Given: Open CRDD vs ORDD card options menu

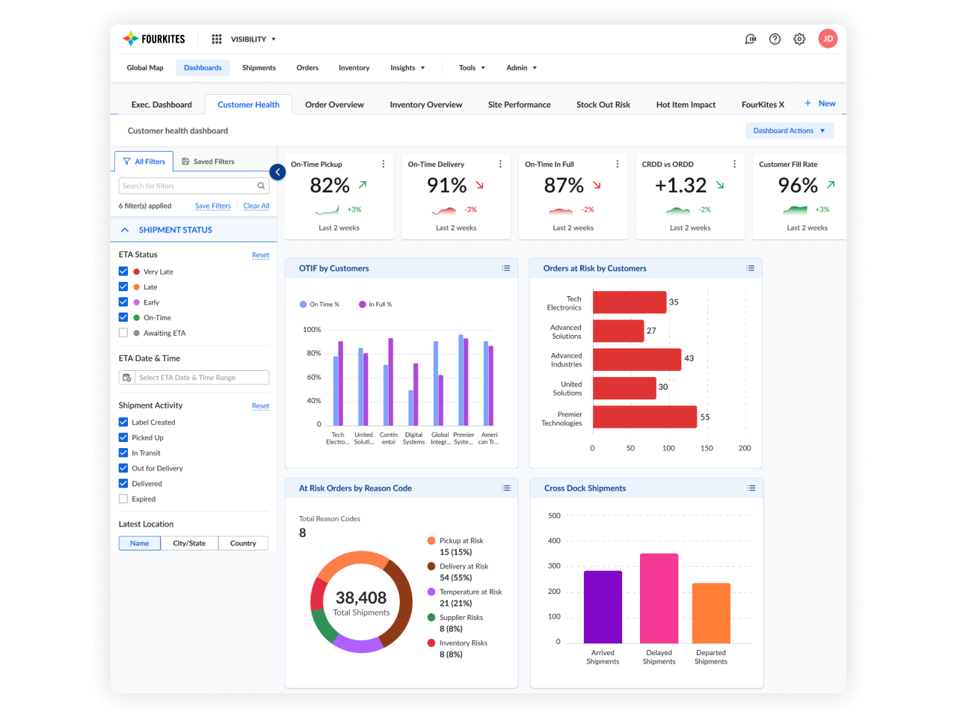Looking at the screenshot, I should tap(734, 164).
